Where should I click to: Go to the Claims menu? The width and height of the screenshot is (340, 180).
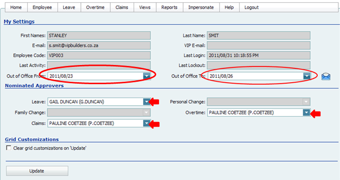point(122,7)
